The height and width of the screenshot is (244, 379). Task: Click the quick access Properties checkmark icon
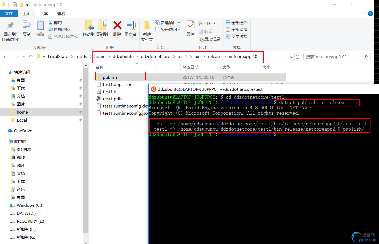pos(15,5)
